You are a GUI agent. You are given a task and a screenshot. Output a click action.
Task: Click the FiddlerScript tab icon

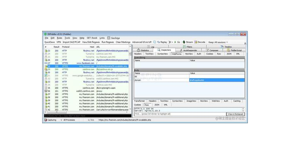(229, 50)
